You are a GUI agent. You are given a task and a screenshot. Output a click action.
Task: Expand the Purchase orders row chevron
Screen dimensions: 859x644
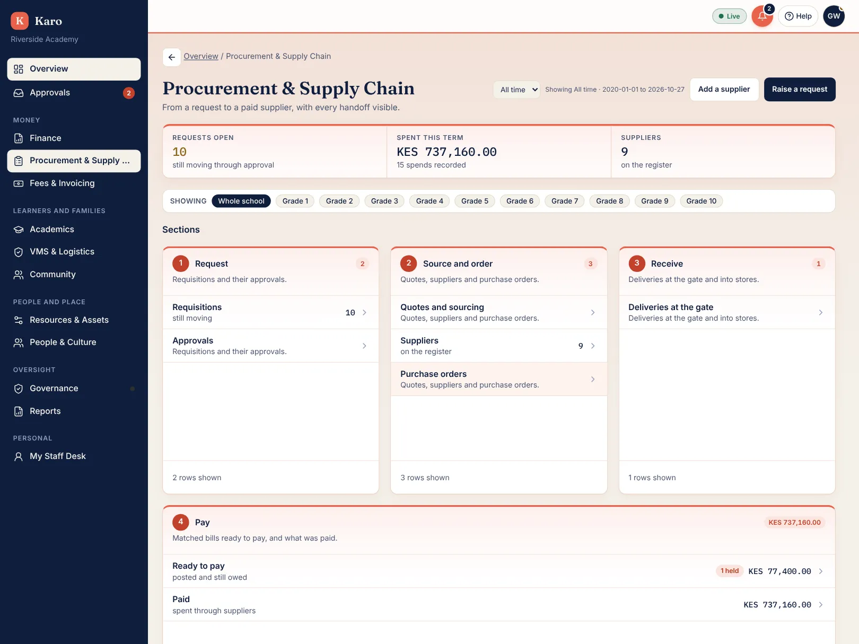pyautogui.click(x=593, y=380)
